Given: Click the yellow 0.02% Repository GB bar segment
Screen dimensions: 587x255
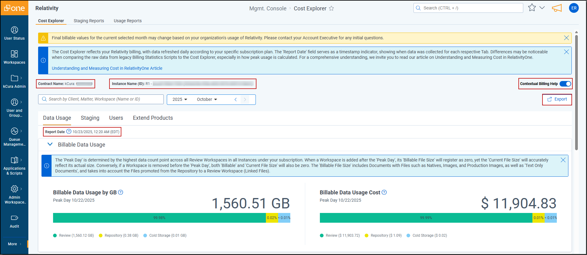Looking at the screenshot, I should click(x=272, y=218).
